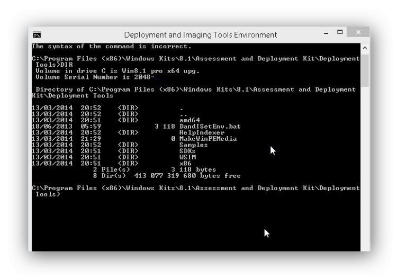The image size is (397, 278).
Task: Click the vertical scrollbar thumb
Action: tap(365, 70)
